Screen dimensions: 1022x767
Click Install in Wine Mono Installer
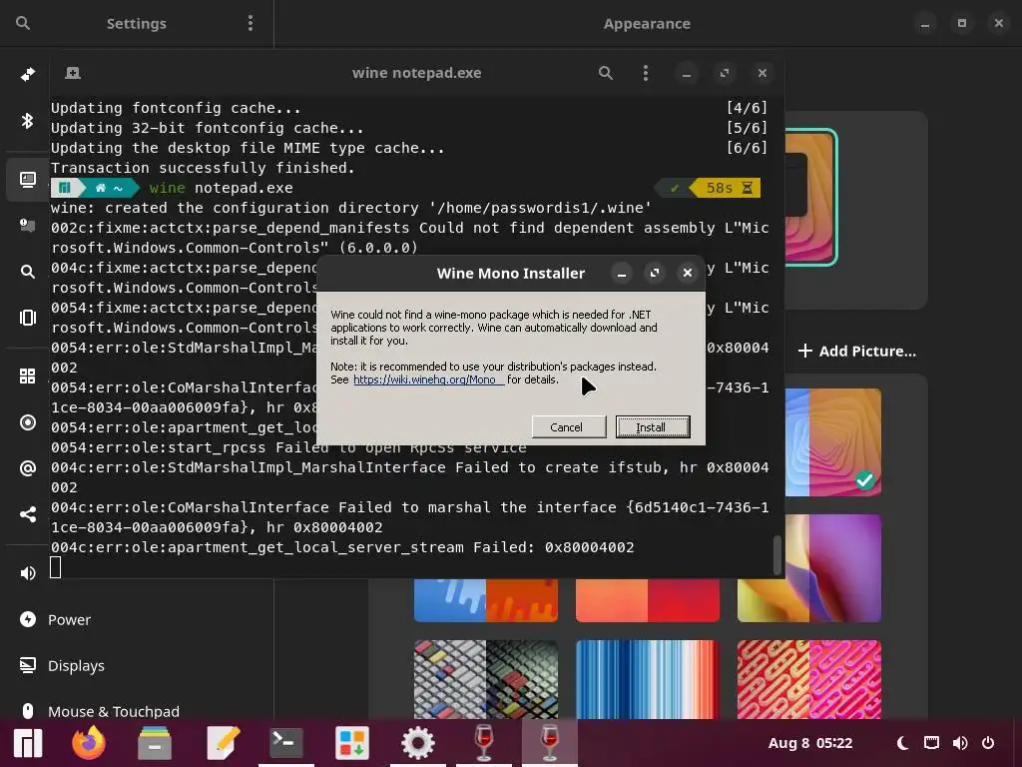pyautogui.click(x=653, y=427)
